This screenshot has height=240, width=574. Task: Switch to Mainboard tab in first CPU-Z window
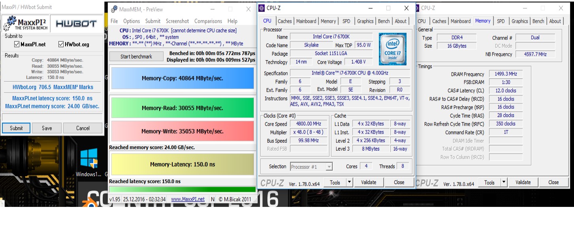(x=306, y=21)
